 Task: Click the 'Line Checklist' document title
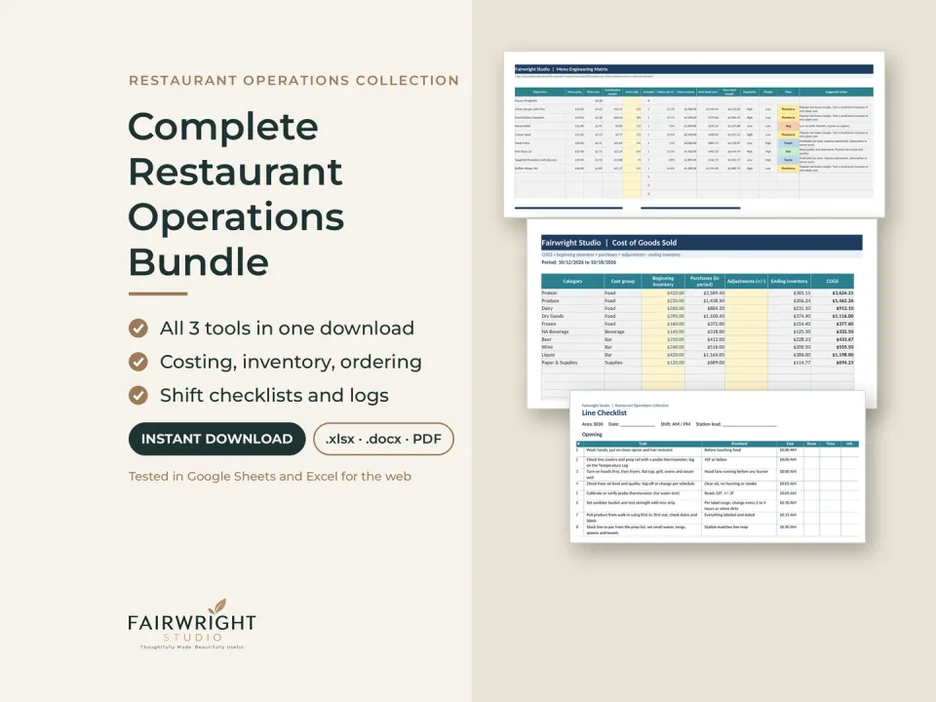(x=604, y=413)
